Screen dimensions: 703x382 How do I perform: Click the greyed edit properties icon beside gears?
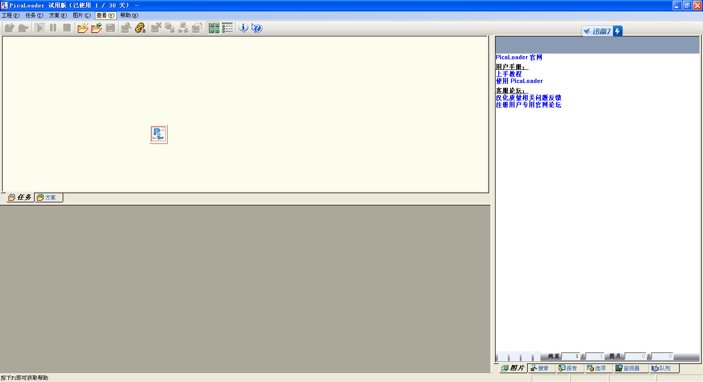coord(126,28)
